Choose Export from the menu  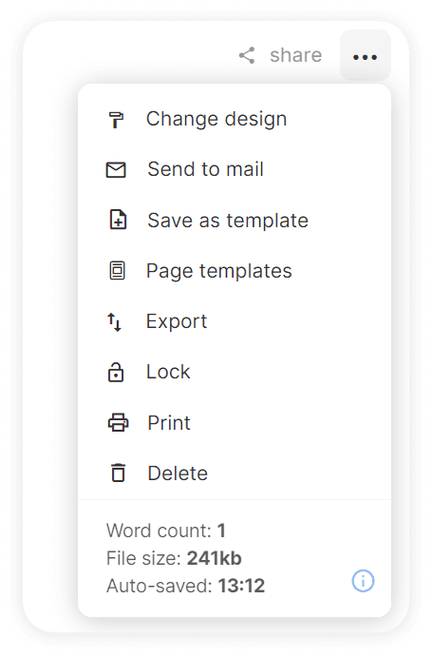(x=235, y=321)
